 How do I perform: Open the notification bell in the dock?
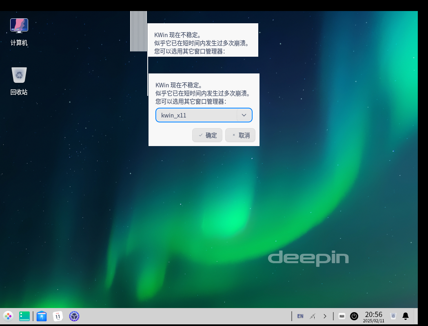(x=406, y=316)
